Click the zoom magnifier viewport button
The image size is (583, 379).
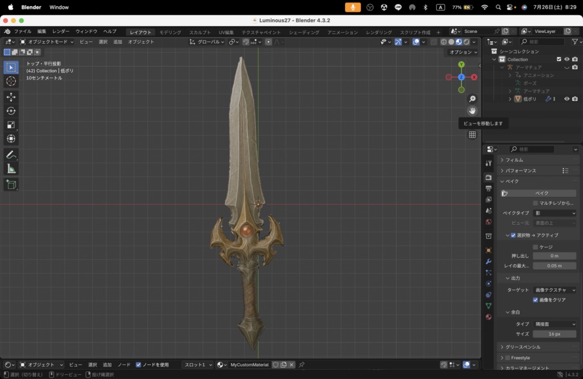point(472,99)
